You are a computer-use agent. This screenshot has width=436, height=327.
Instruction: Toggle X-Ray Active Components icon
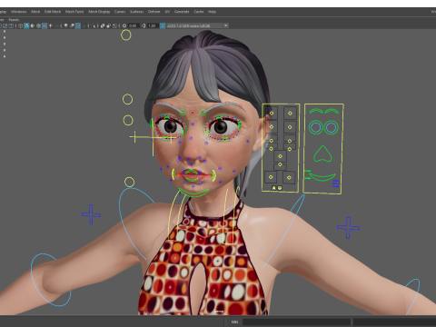pyautogui.click(x=109, y=25)
